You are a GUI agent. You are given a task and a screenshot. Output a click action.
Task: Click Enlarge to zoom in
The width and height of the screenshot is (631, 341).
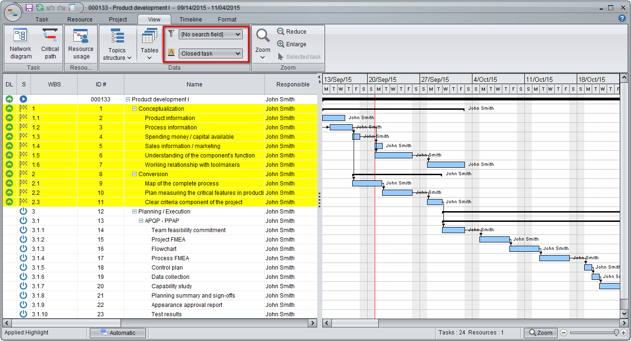[292, 44]
